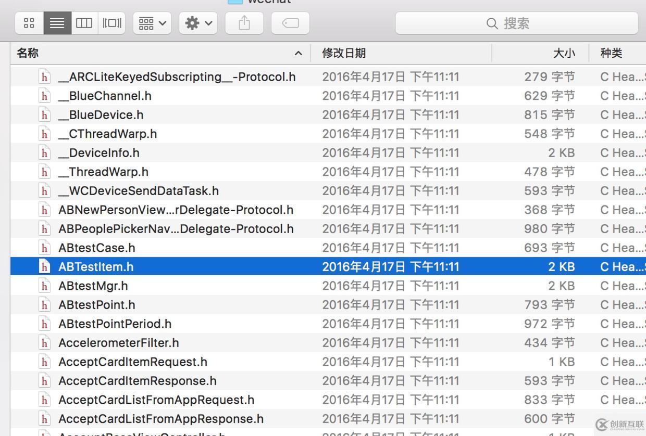This screenshot has width=646, height=436.
Task: Click the header file icon of AcceptCardItemResponse.h
Action: 45,380
